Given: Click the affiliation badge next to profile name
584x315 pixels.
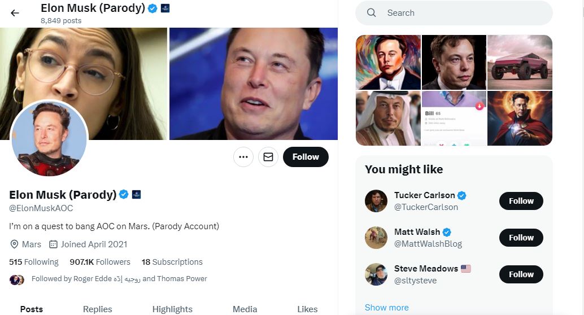Looking at the screenshot, I should (x=136, y=195).
